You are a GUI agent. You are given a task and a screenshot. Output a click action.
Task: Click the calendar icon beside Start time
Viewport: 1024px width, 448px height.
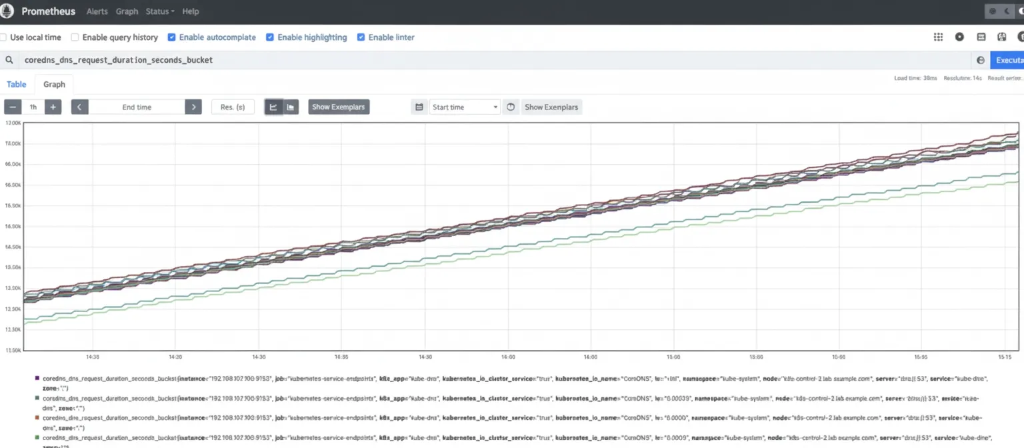(419, 107)
